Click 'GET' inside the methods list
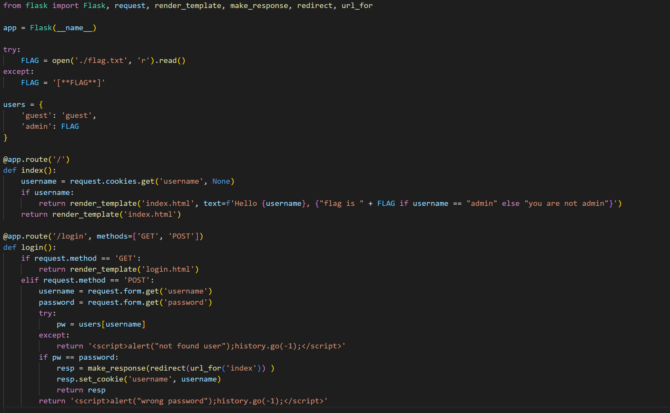670x413 pixels. coord(148,236)
